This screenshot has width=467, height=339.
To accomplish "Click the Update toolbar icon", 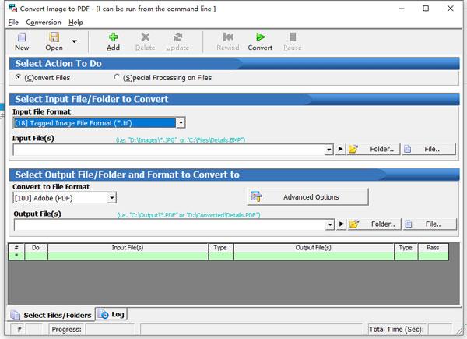I will coord(177,37).
